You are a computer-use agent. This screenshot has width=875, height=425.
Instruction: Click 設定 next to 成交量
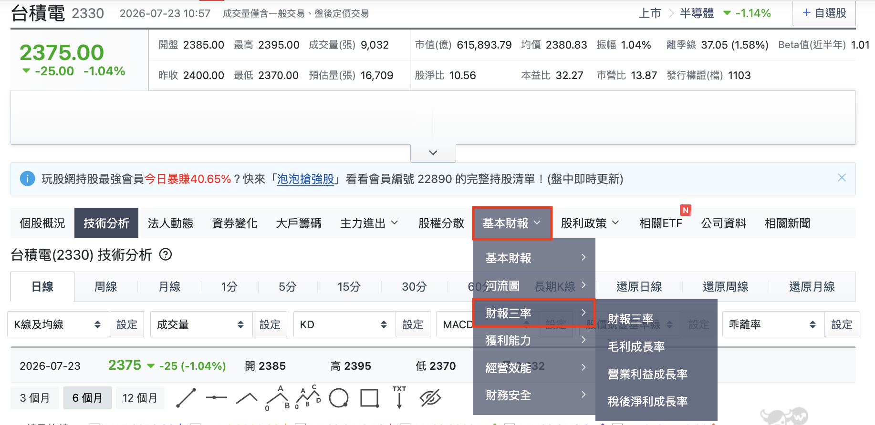pos(270,324)
